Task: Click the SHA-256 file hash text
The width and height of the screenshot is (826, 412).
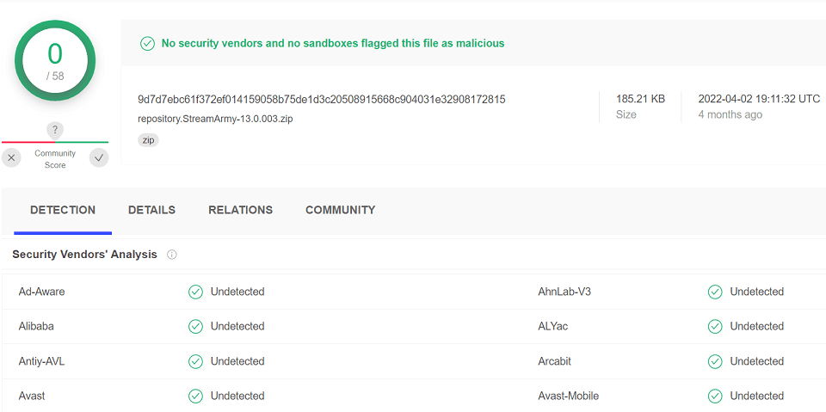Action: tap(321, 99)
